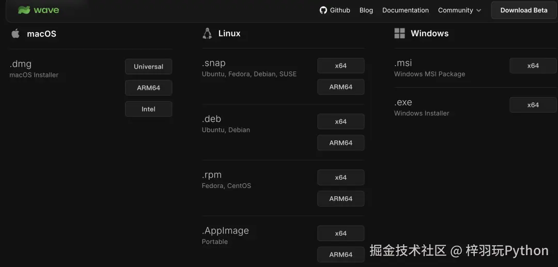
Task: Download the .snap x64 package
Action: [x=340, y=66]
